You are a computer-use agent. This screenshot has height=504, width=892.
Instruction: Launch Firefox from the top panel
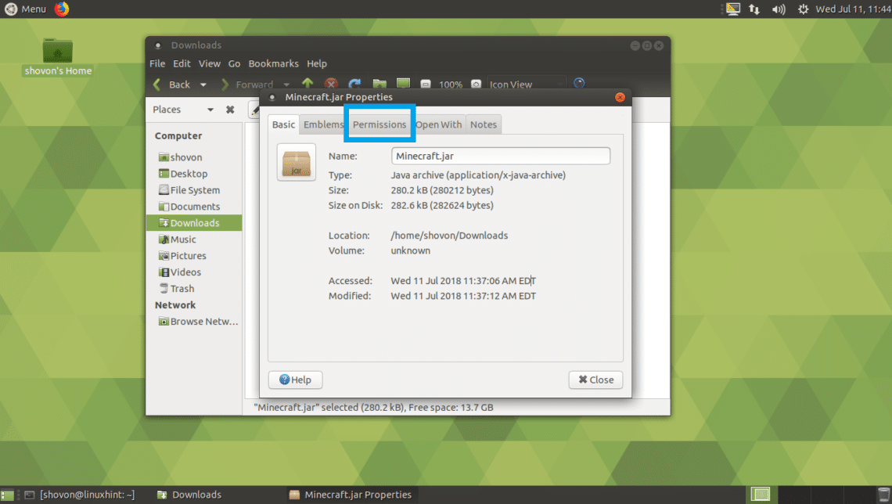click(x=62, y=9)
